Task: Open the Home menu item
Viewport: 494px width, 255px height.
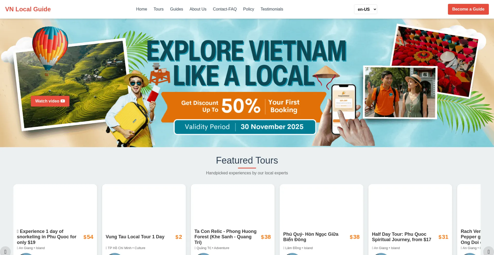Action: point(142,9)
